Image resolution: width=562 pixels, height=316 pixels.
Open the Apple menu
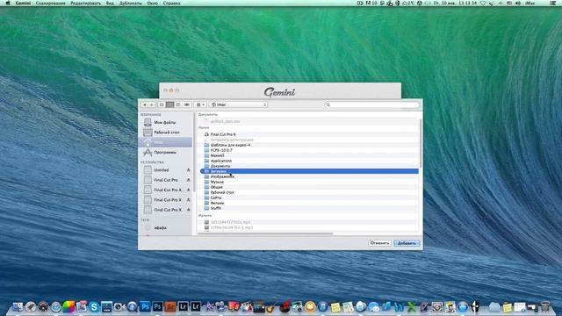coord(8,3)
